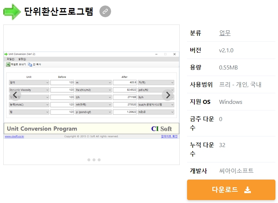Click download arrow icon inside orange button
278x203 pixels.
(x=248, y=190)
